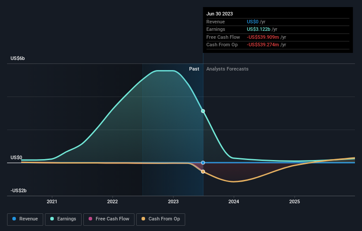Image resolution: width=362 pixels, height=231 pixels.
Task: Click the orange Cash From Op data point
Action: 203,171
